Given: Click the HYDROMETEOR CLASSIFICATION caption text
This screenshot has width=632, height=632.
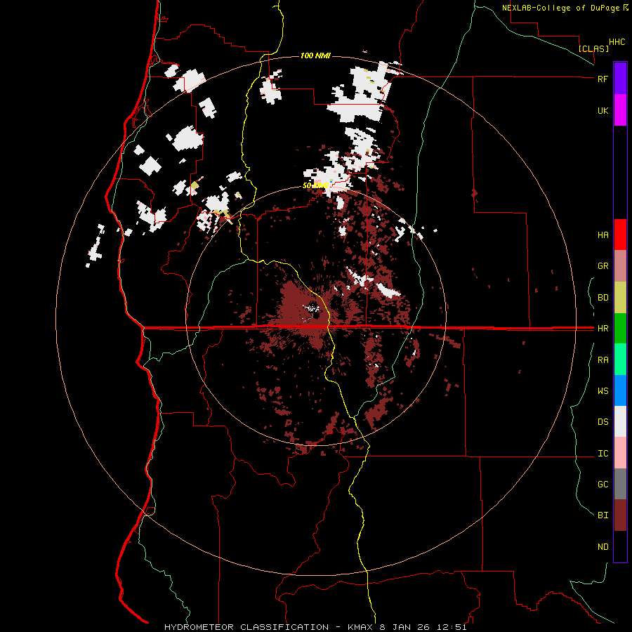Looking at the screenshot, I should tap(246, 627).
